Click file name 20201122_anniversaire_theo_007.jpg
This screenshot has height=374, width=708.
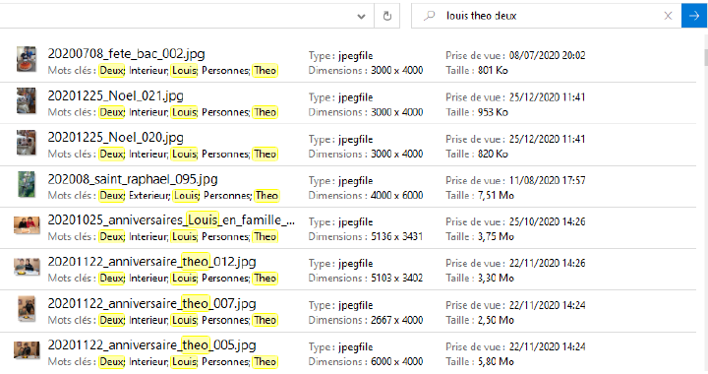point(151,303)
